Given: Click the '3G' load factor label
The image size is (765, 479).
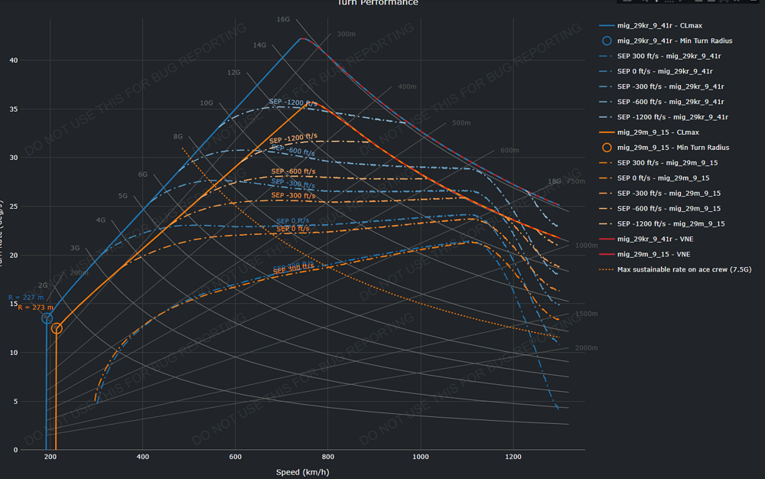Looking at the screenshot, I should click(x=75, y=248).
